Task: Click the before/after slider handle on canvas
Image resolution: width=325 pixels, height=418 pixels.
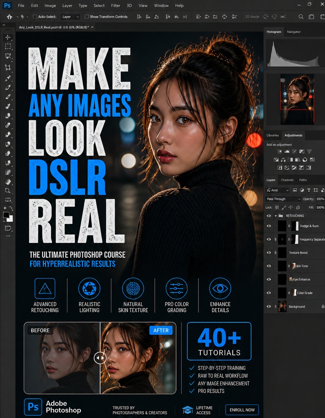Action: [100, 358]
